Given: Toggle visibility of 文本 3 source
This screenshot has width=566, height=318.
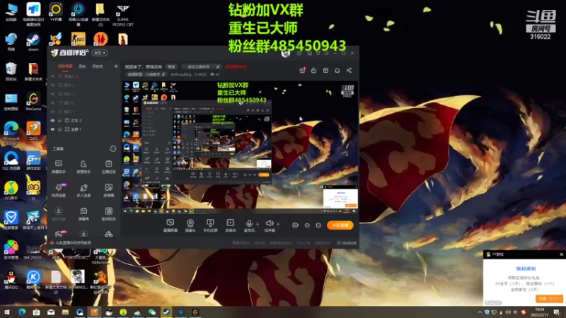Looking at the screenshot, I should [x=52, y=120].
